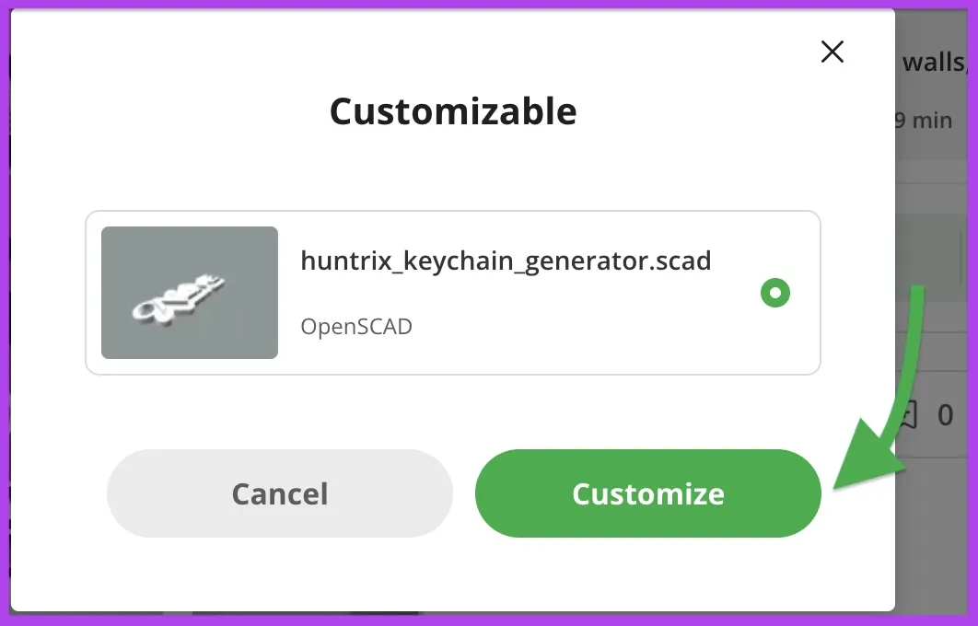
Task: Cancel the customization dialog
Action: (x=279, y=493)
